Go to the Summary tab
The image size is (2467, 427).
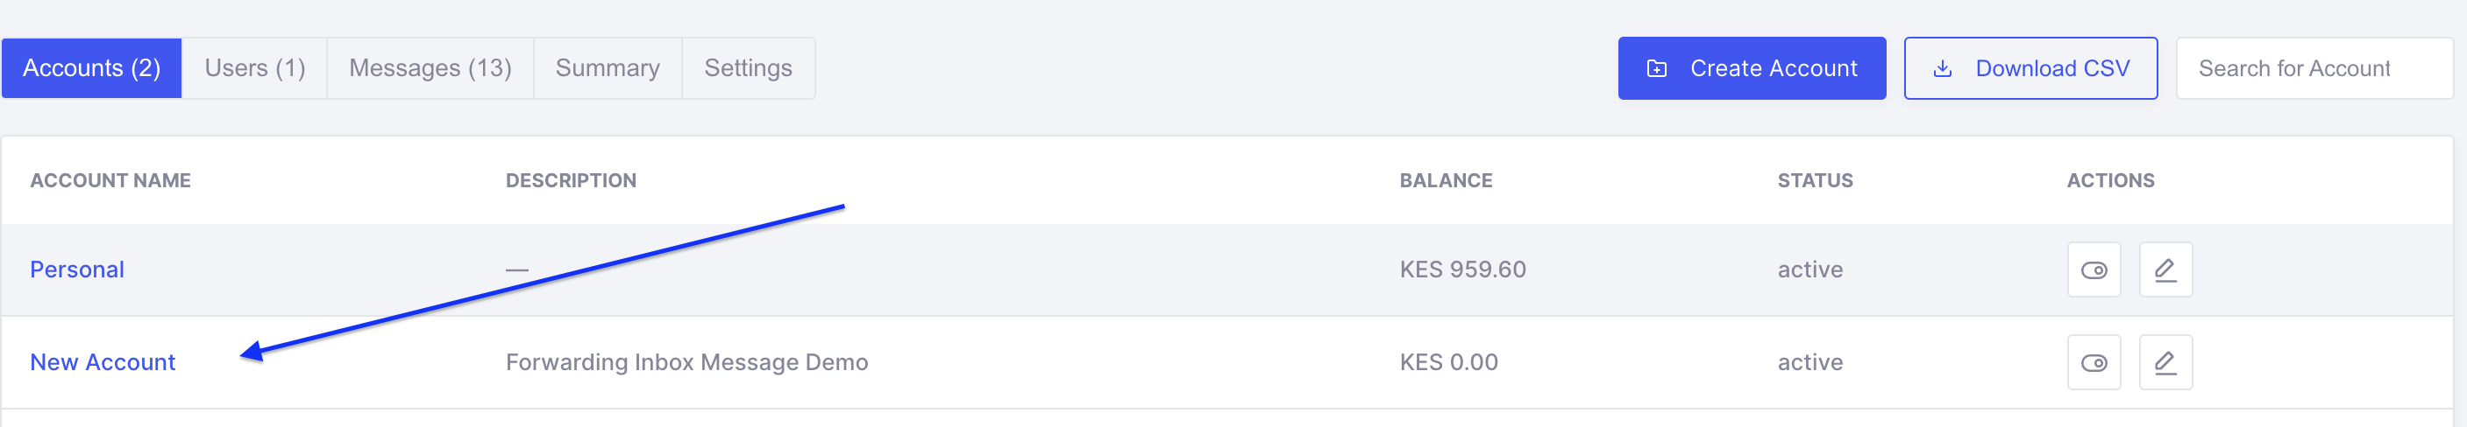[608, 69]
